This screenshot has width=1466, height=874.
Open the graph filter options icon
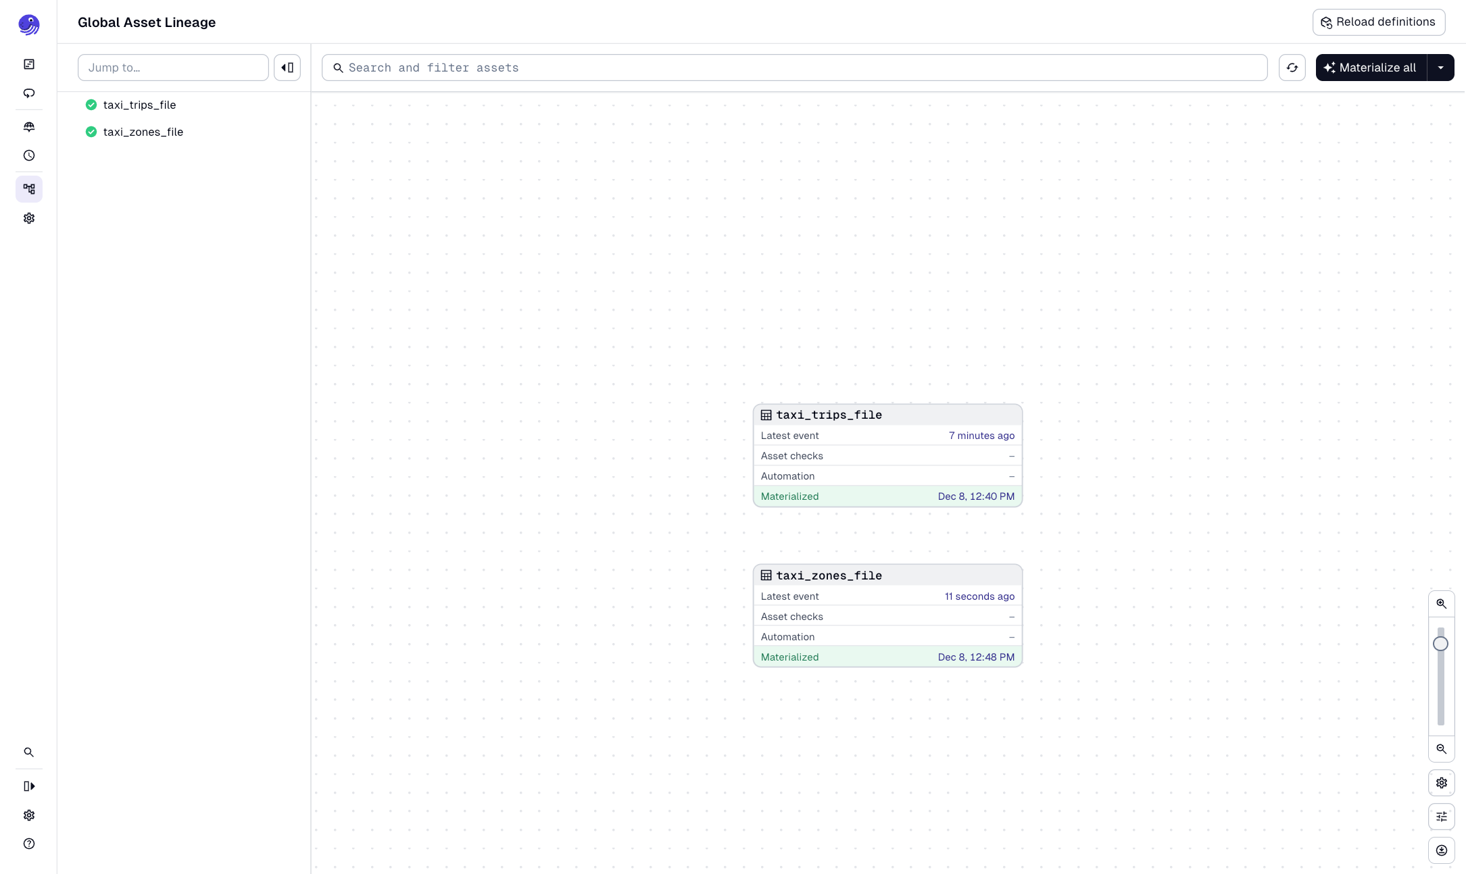click(1441, 817)
